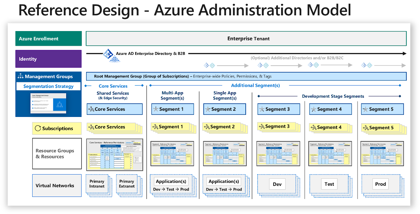Viewport: 420px width, 214px height.
Task: Select the Root Management Group bar
Action: (246, 76)
